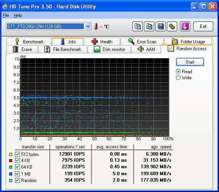Click the copy text to clipboard icon

click(137, 26)
